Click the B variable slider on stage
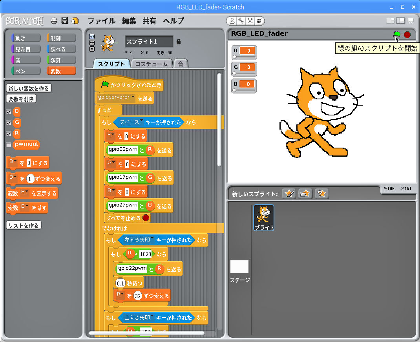420x342 pixels. tap(244, 90)
